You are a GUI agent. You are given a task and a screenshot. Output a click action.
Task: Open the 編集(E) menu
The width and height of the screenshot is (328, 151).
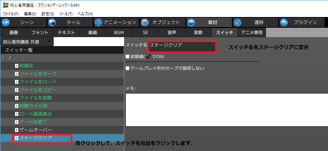[30, 14]
